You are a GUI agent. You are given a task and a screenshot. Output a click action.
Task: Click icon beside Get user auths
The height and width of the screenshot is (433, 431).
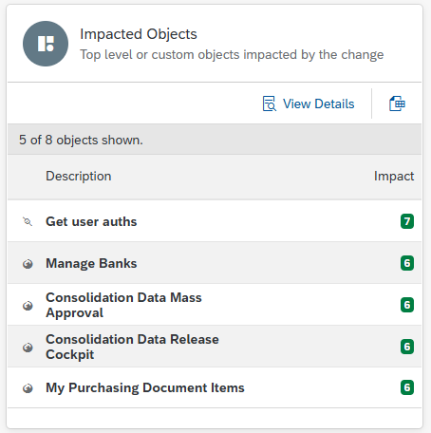coord(28,221)
